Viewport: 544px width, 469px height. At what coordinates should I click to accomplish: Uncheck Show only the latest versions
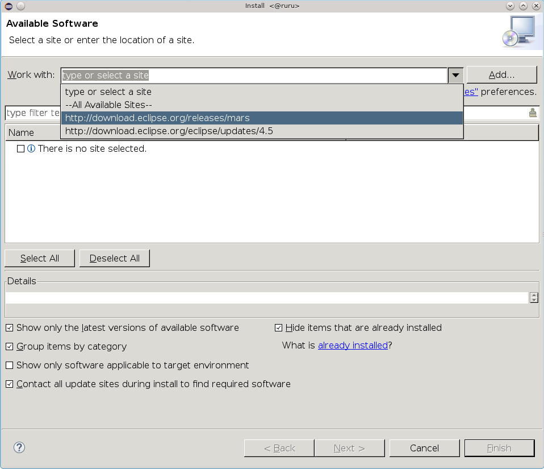point(10,328)
